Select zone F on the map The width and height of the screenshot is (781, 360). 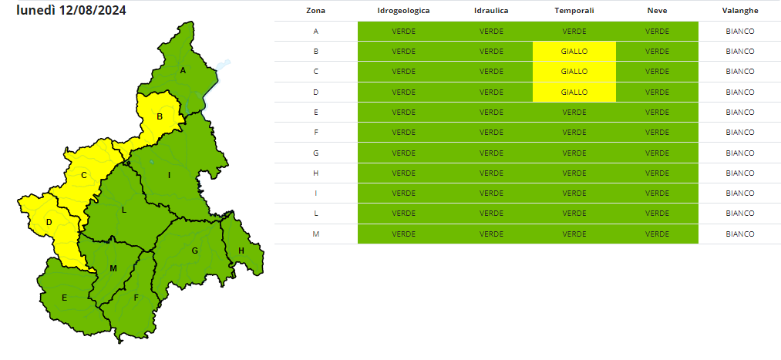136,298
